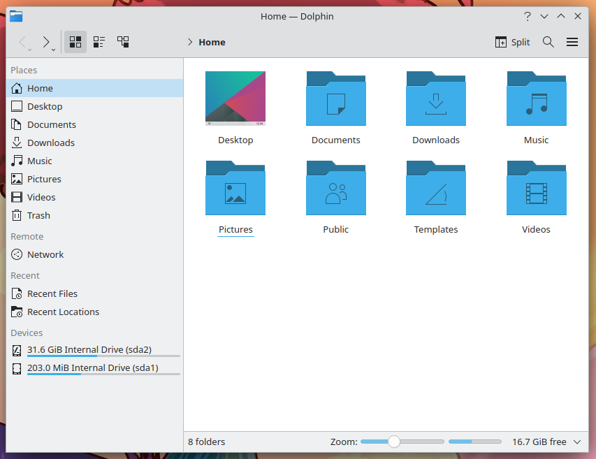Click the Templates folder name label
Image resolution: width=596 pixels, height=459 pixels.
coord(436,229)
